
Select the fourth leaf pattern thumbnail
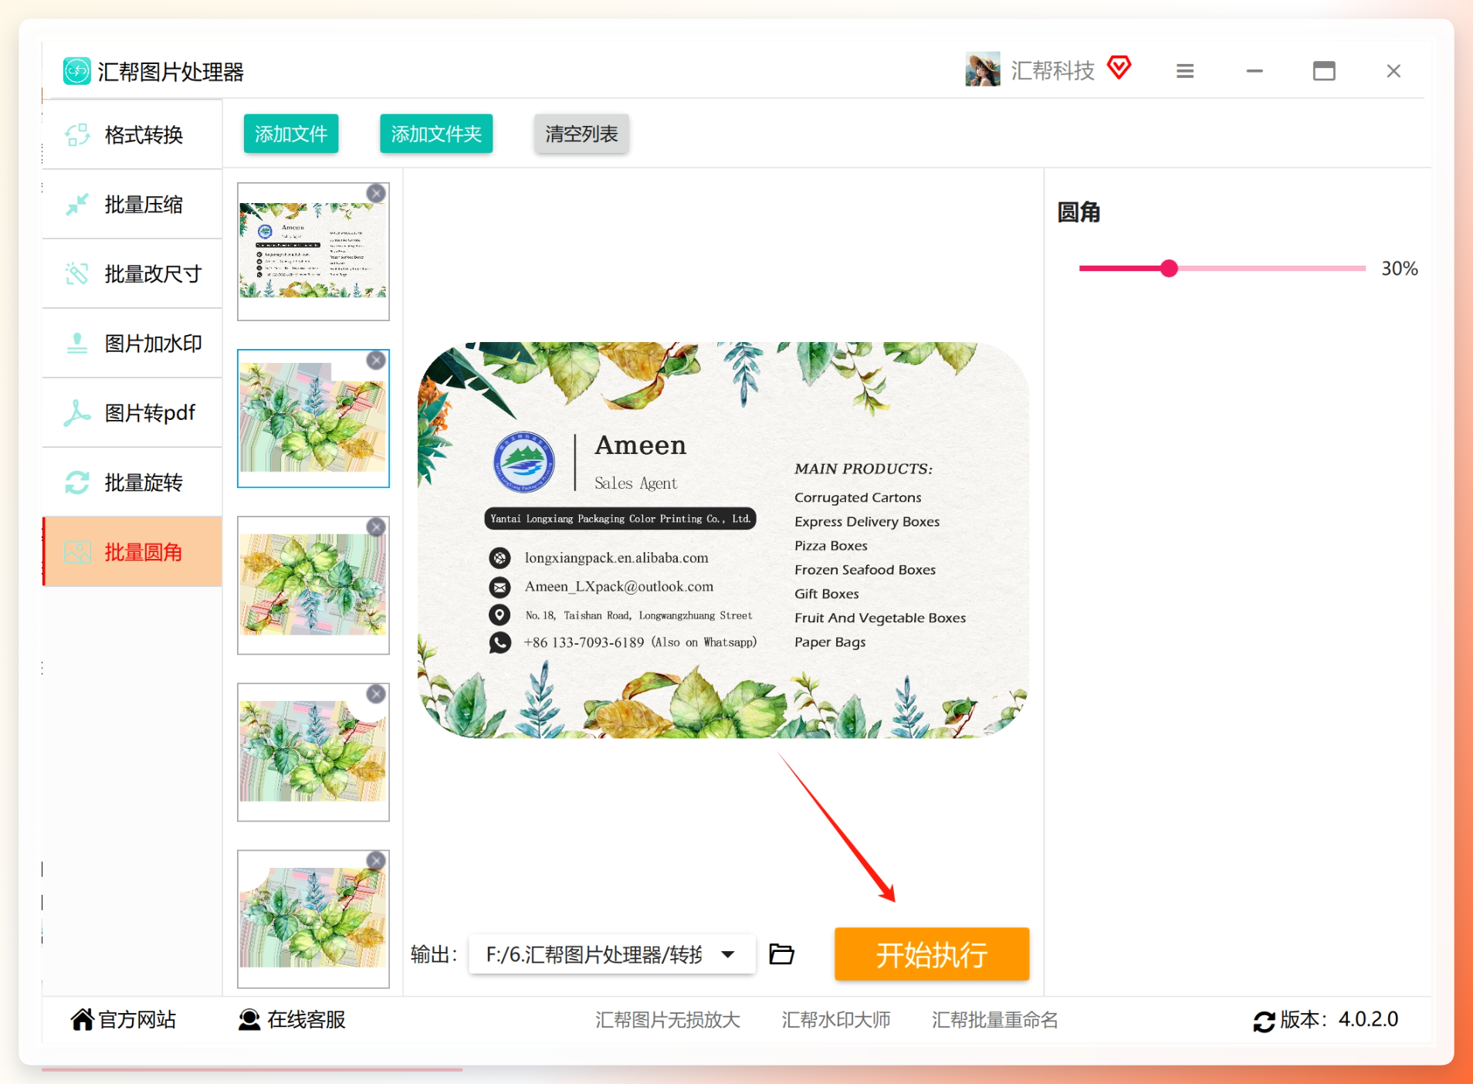click(x=313, y=752)
